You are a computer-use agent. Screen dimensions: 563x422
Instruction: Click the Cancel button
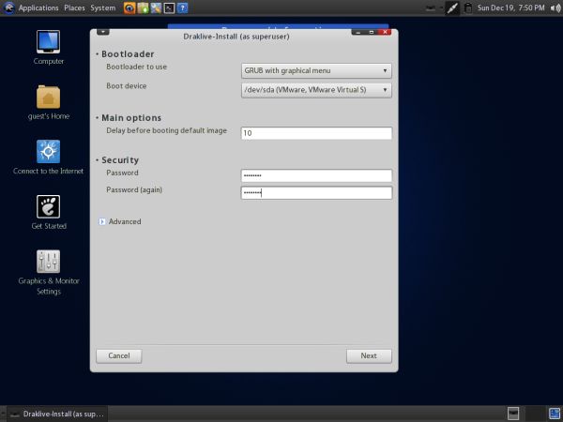119,356
